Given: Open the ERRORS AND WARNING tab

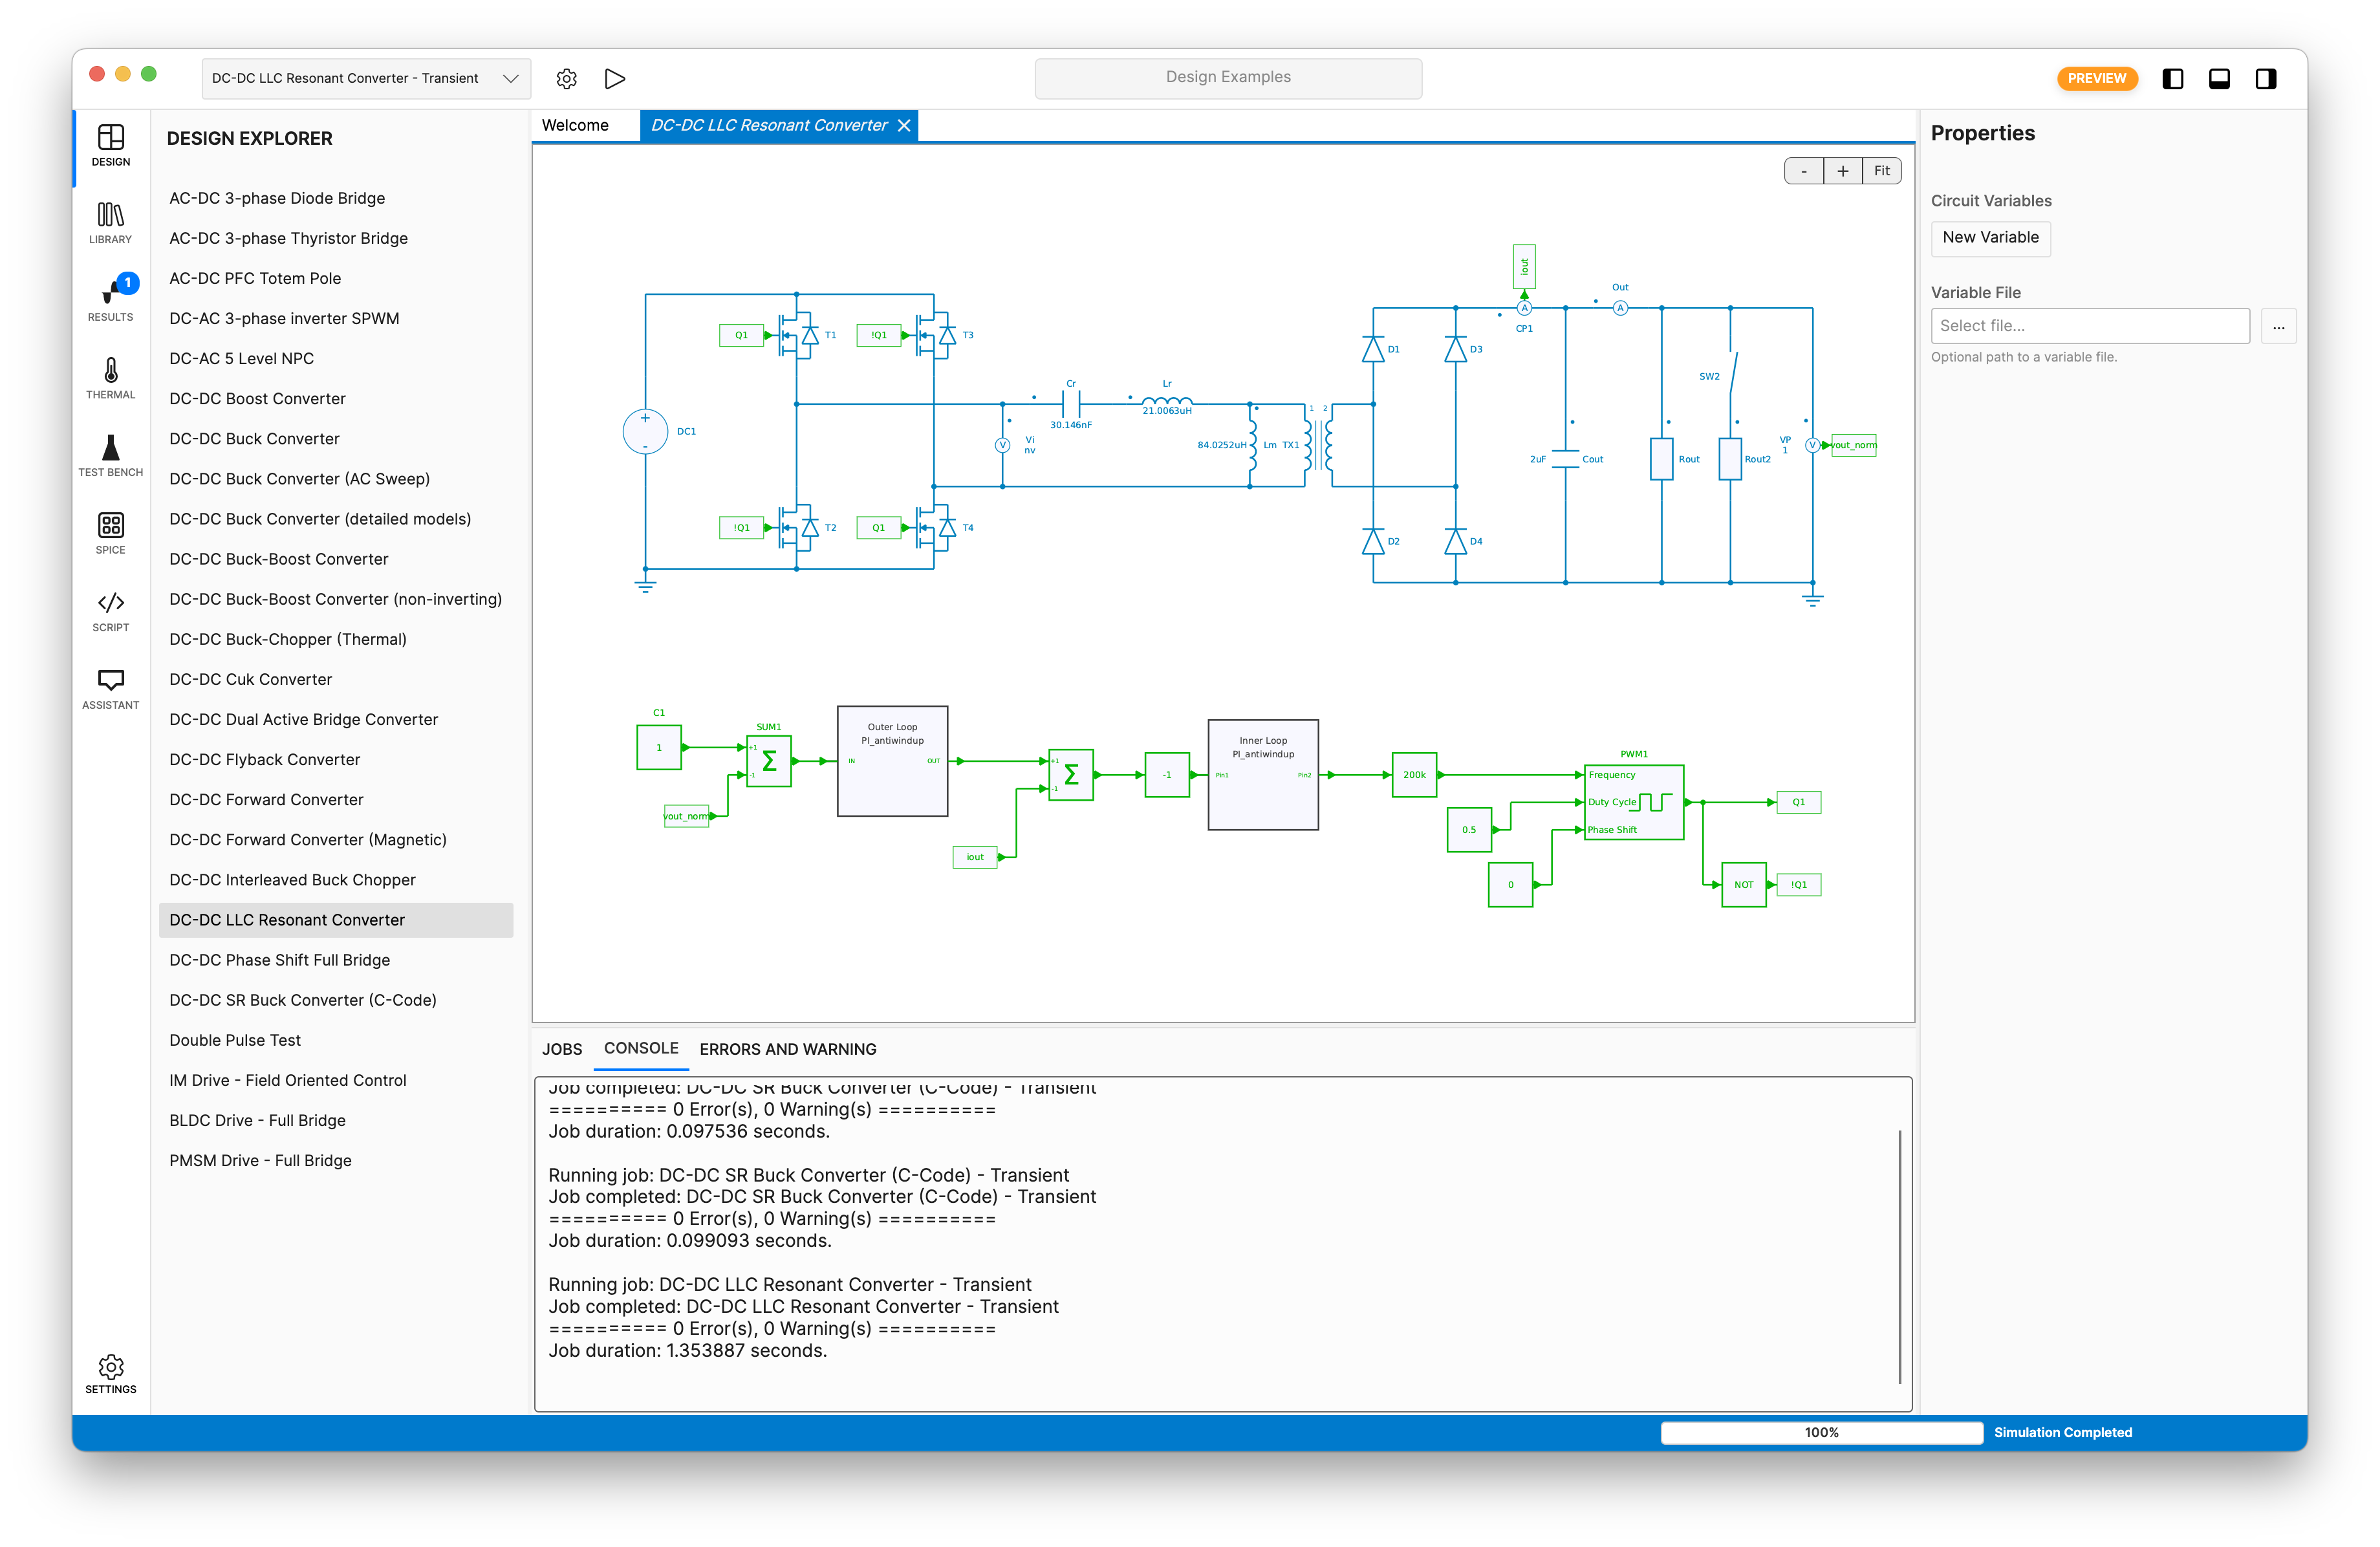Looking at the screenshot, I should point(787,1049).
